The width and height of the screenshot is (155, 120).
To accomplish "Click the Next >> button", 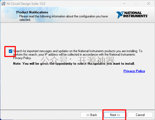I will tap(115, 115).
